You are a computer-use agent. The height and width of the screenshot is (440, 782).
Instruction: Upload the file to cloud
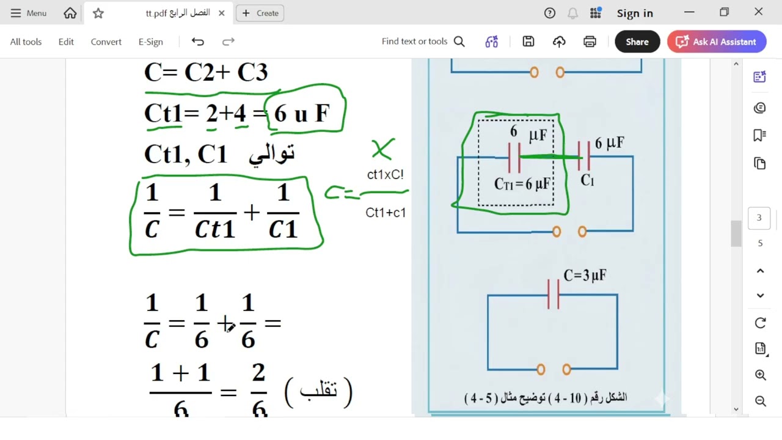[559, 42]
